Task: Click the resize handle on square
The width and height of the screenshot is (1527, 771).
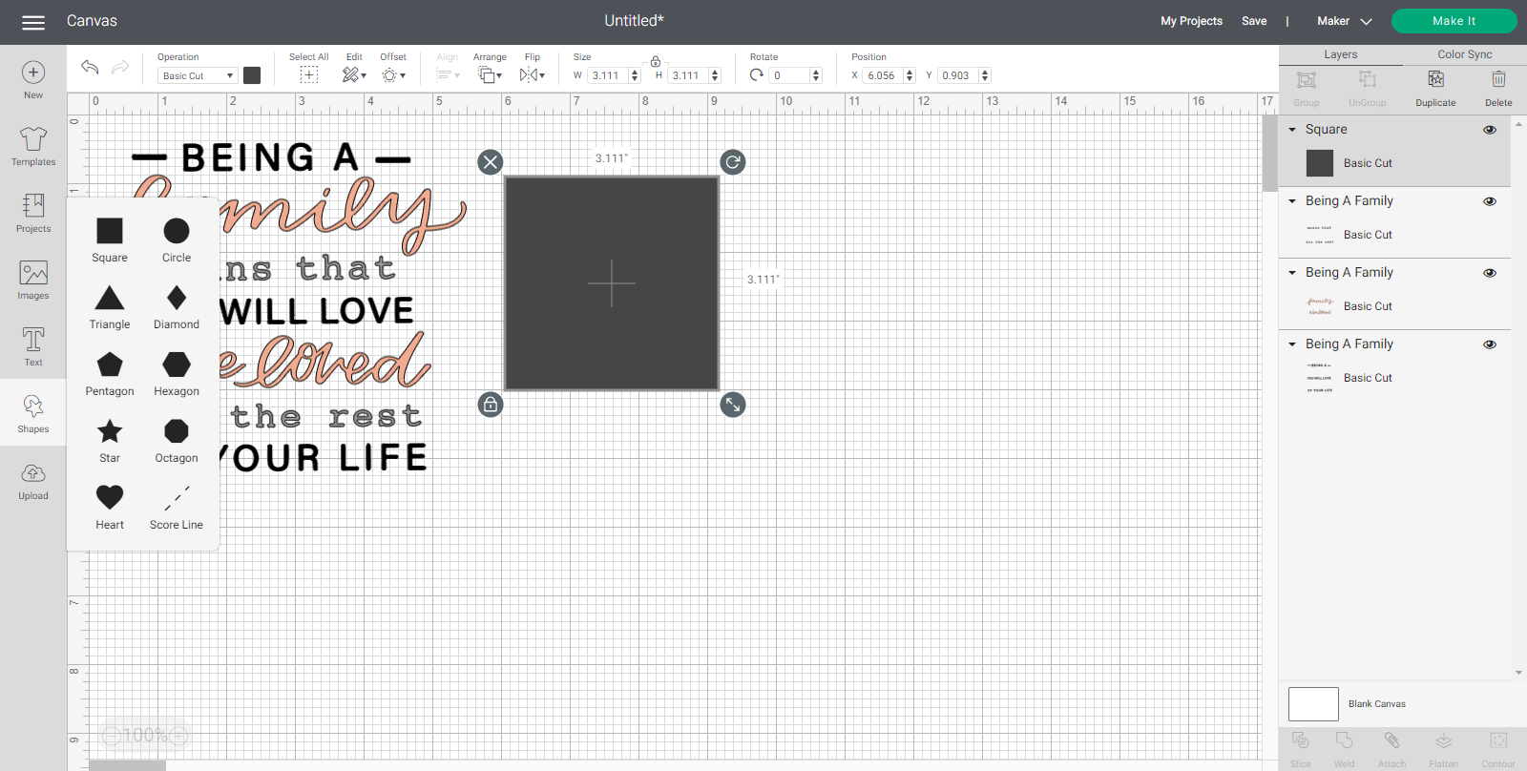Action: coord(733,405)
